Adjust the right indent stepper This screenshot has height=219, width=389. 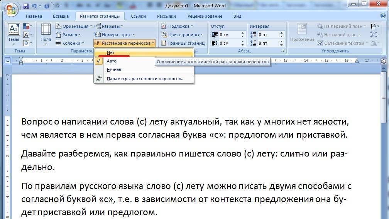click(x=243, y=43)
